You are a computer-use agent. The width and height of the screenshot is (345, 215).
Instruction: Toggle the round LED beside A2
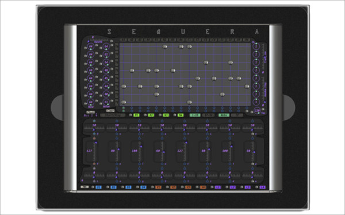145,115
